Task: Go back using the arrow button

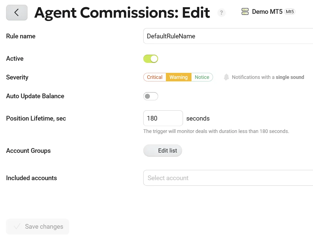Action: point(17,13)
